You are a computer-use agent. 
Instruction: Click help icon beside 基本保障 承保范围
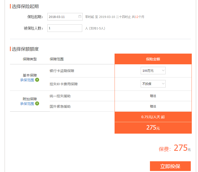37,80
